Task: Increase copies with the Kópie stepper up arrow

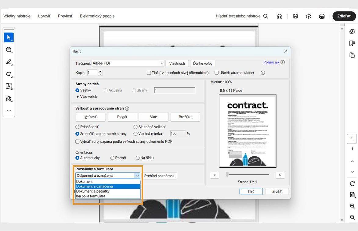Action: [x=100, y=71]
